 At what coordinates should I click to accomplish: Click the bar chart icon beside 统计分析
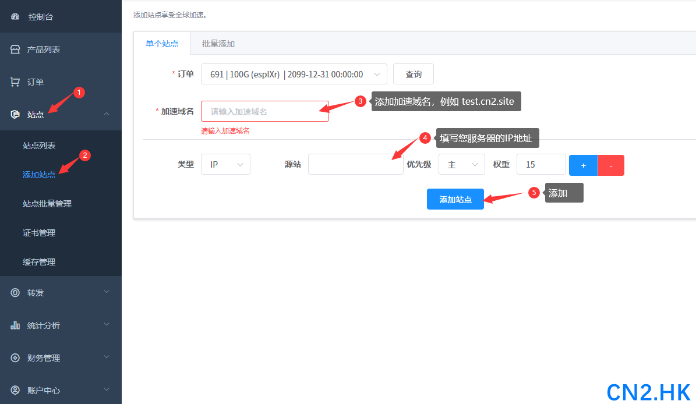click(x=15, y=325)
